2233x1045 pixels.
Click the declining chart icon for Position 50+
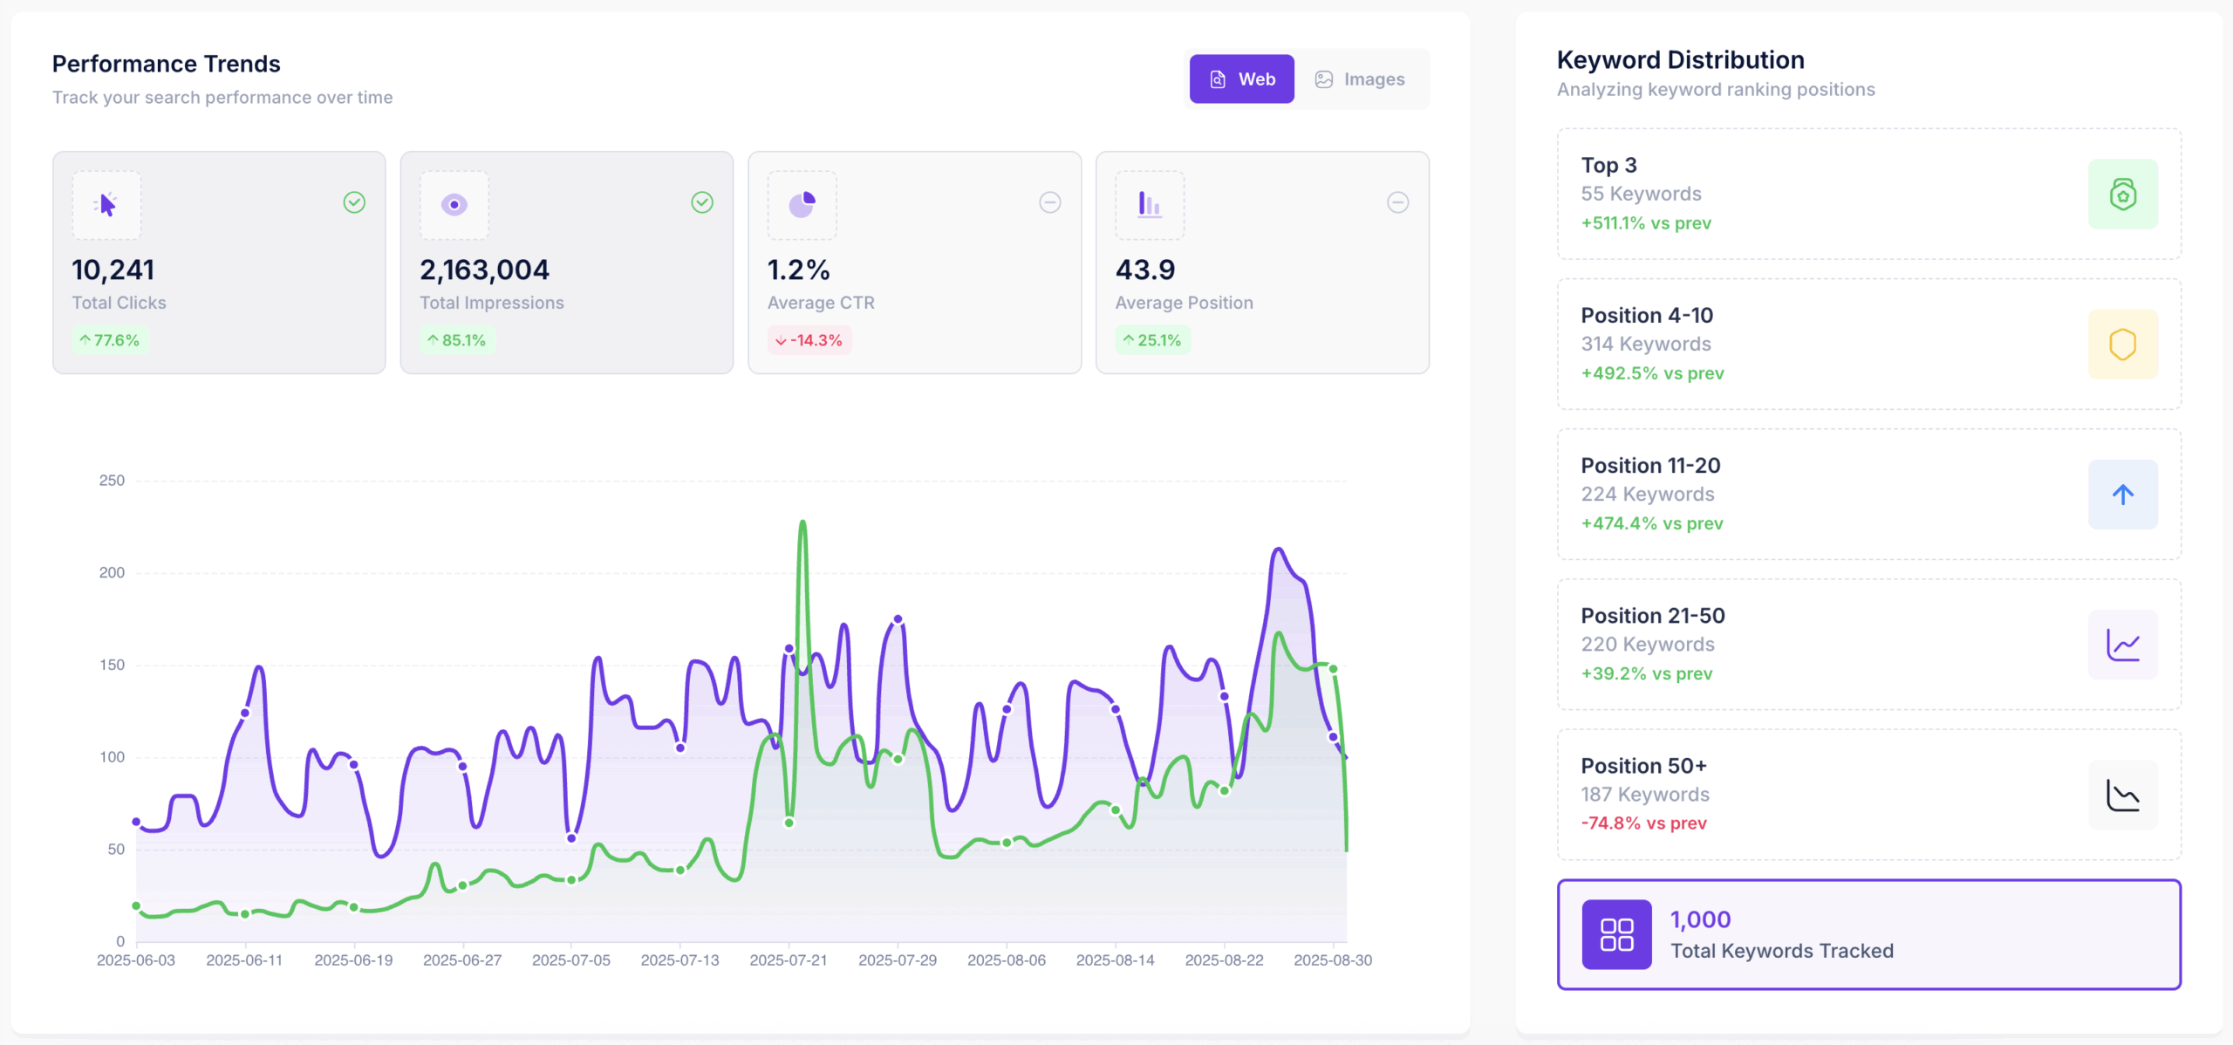pyautogui.click(x=2122, y=795)
